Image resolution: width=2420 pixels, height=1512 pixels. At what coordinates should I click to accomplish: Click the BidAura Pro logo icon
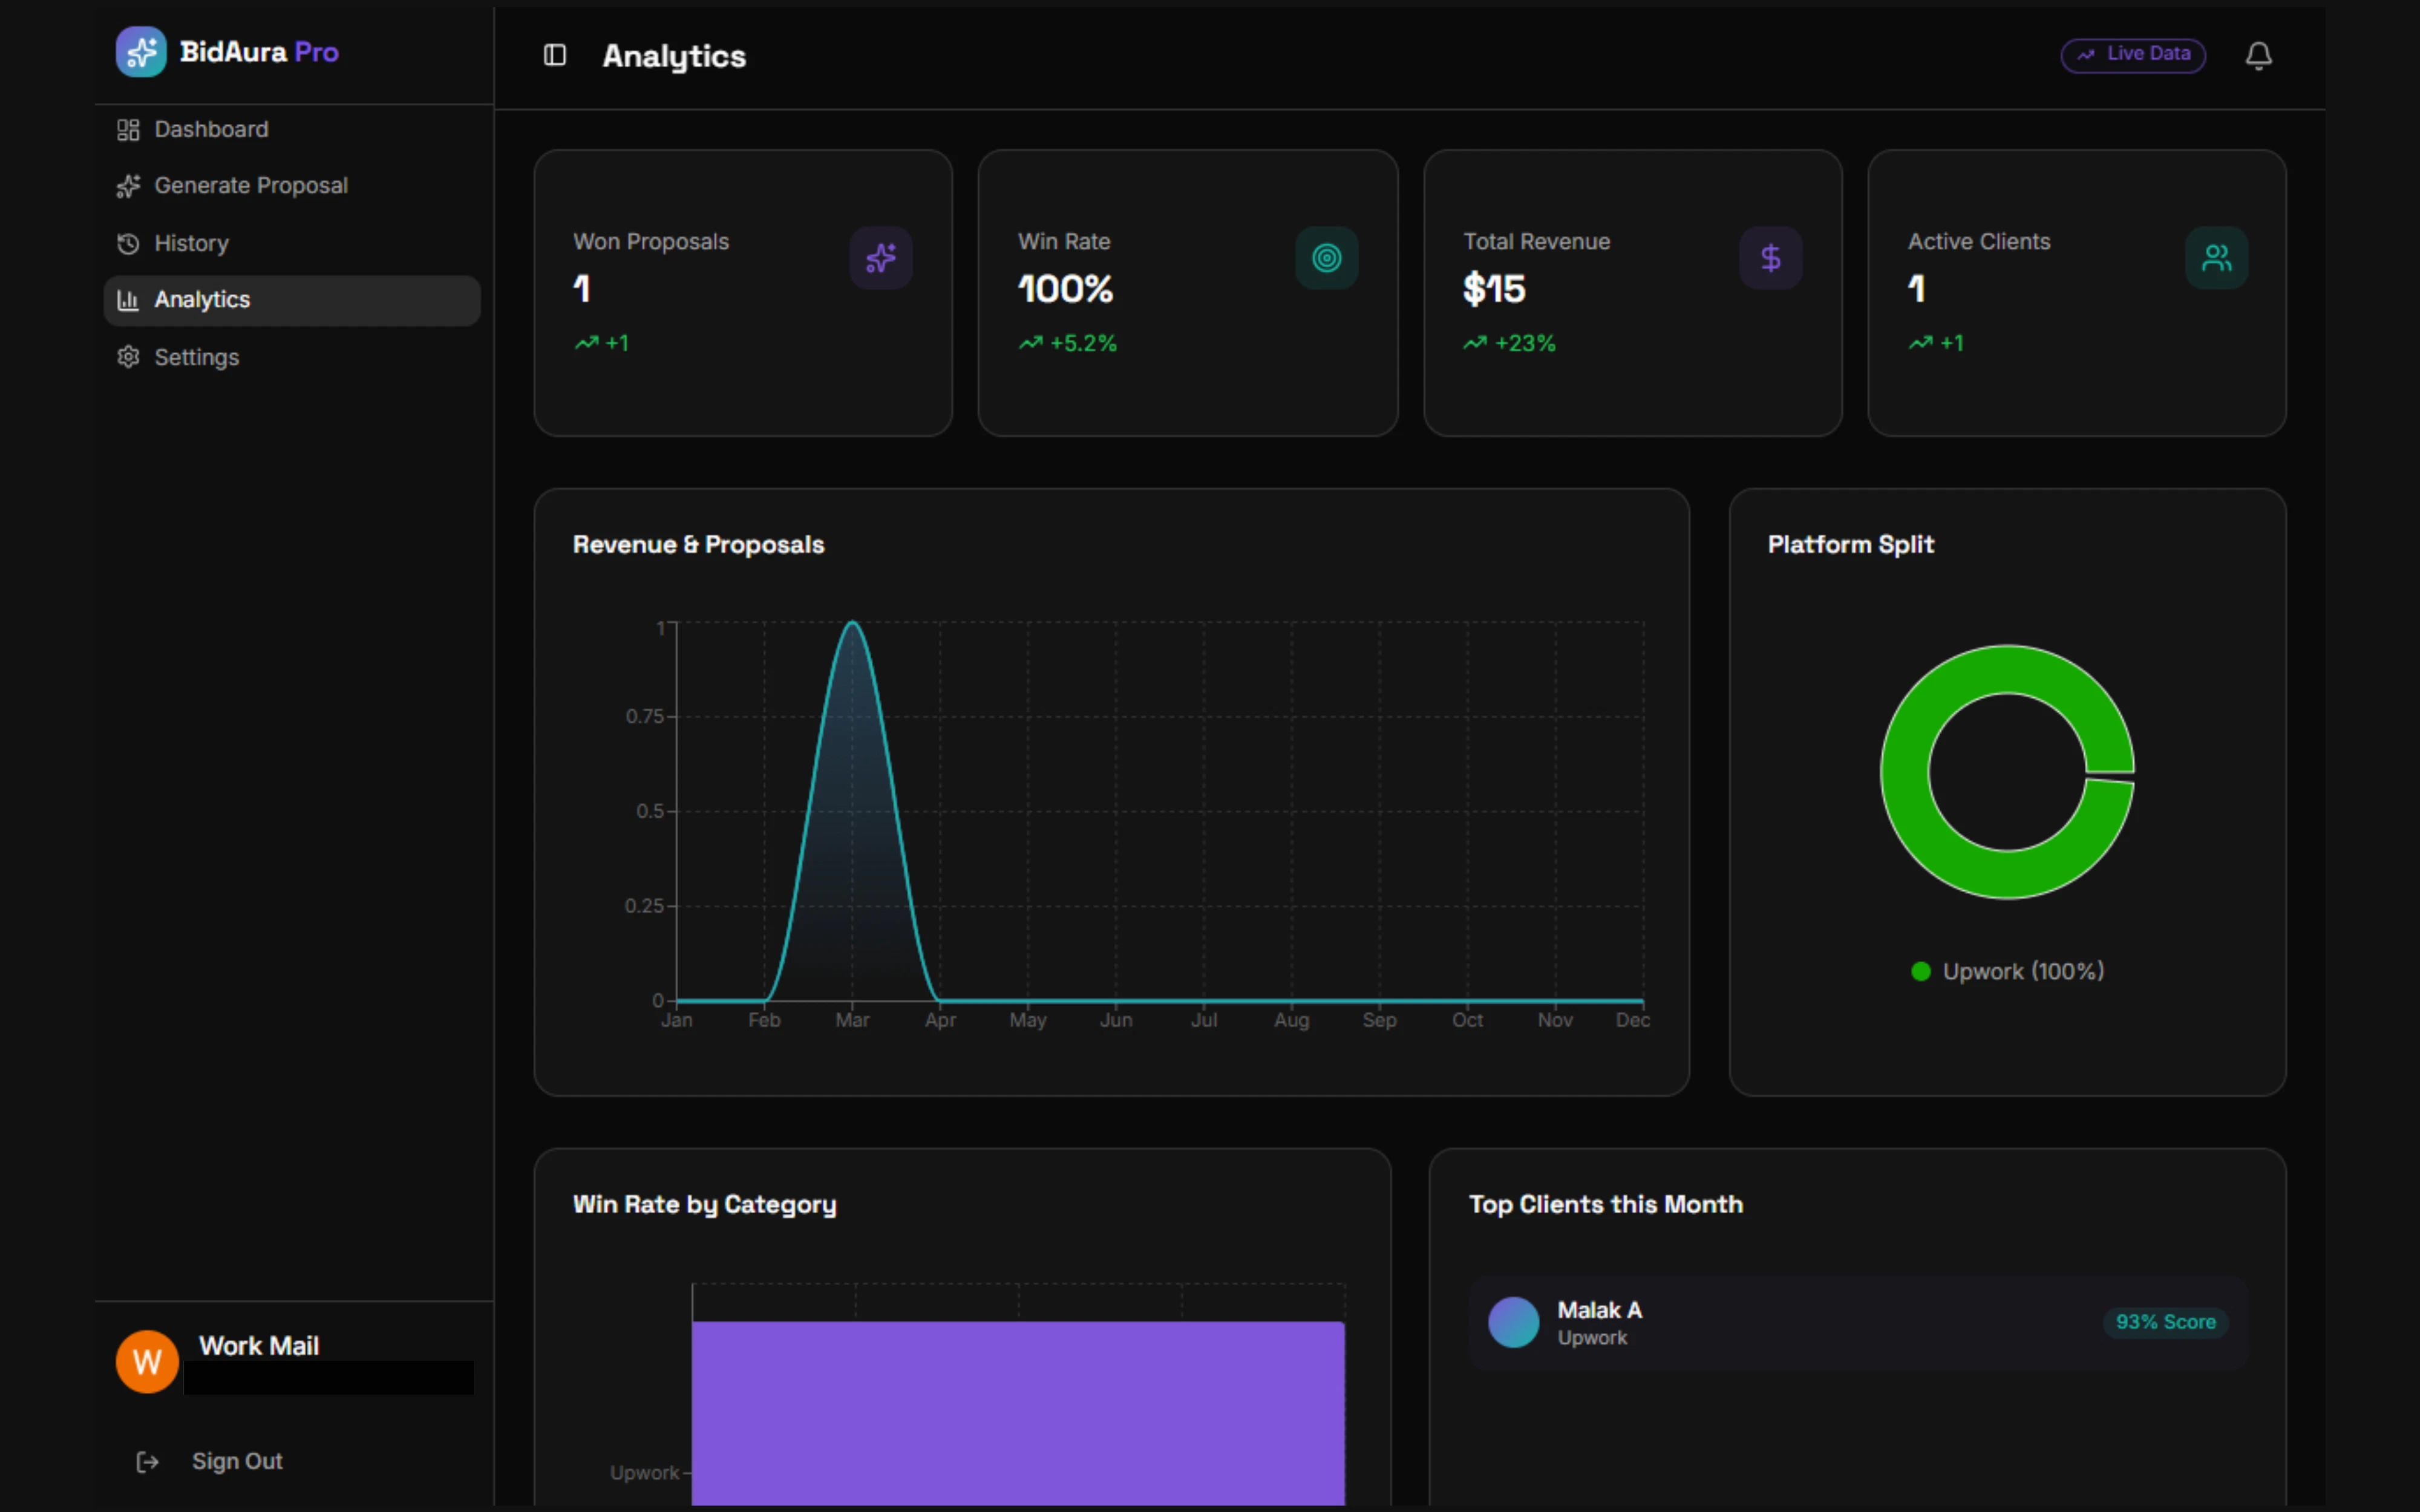(141, 52)
